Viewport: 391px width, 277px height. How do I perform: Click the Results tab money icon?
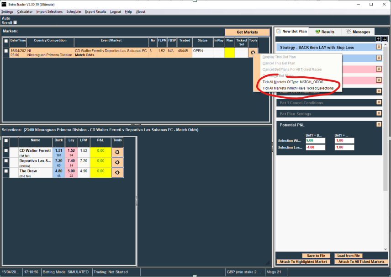(316, 32)
